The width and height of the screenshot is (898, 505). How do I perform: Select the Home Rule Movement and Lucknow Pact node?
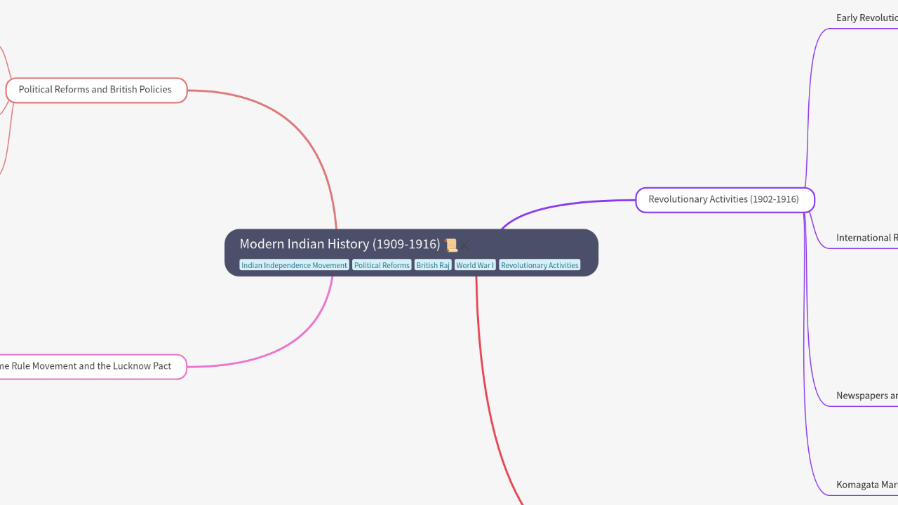pyautogui.click(x=92, y=366)
